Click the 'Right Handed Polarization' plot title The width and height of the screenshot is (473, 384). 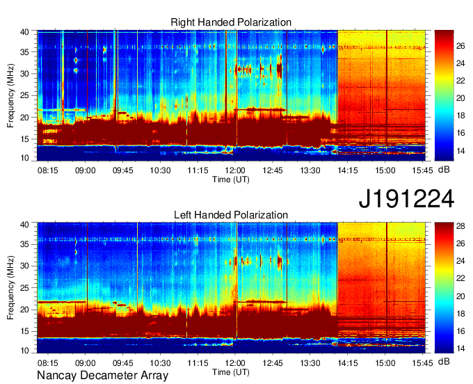(231, 22)
